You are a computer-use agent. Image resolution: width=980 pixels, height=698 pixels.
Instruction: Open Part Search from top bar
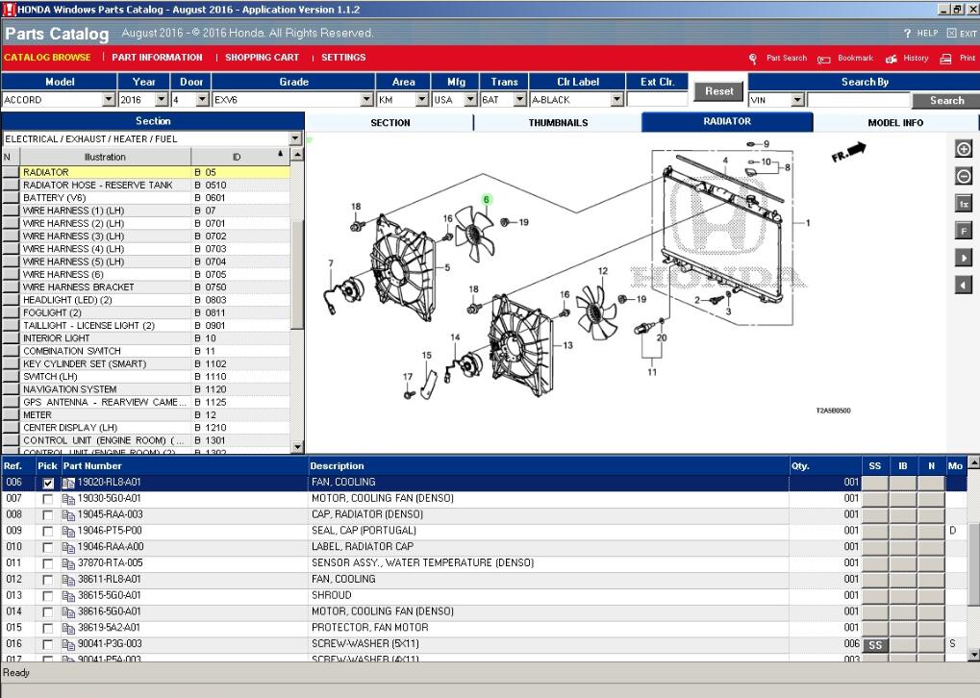778,58
